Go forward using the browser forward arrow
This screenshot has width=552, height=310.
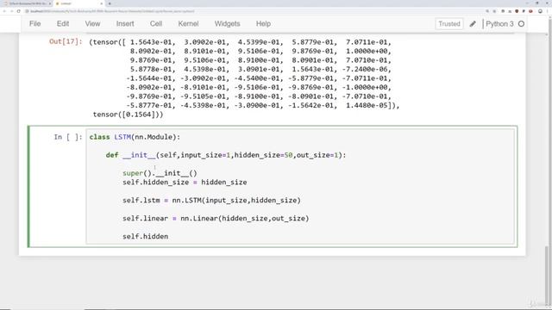point(11,11)
